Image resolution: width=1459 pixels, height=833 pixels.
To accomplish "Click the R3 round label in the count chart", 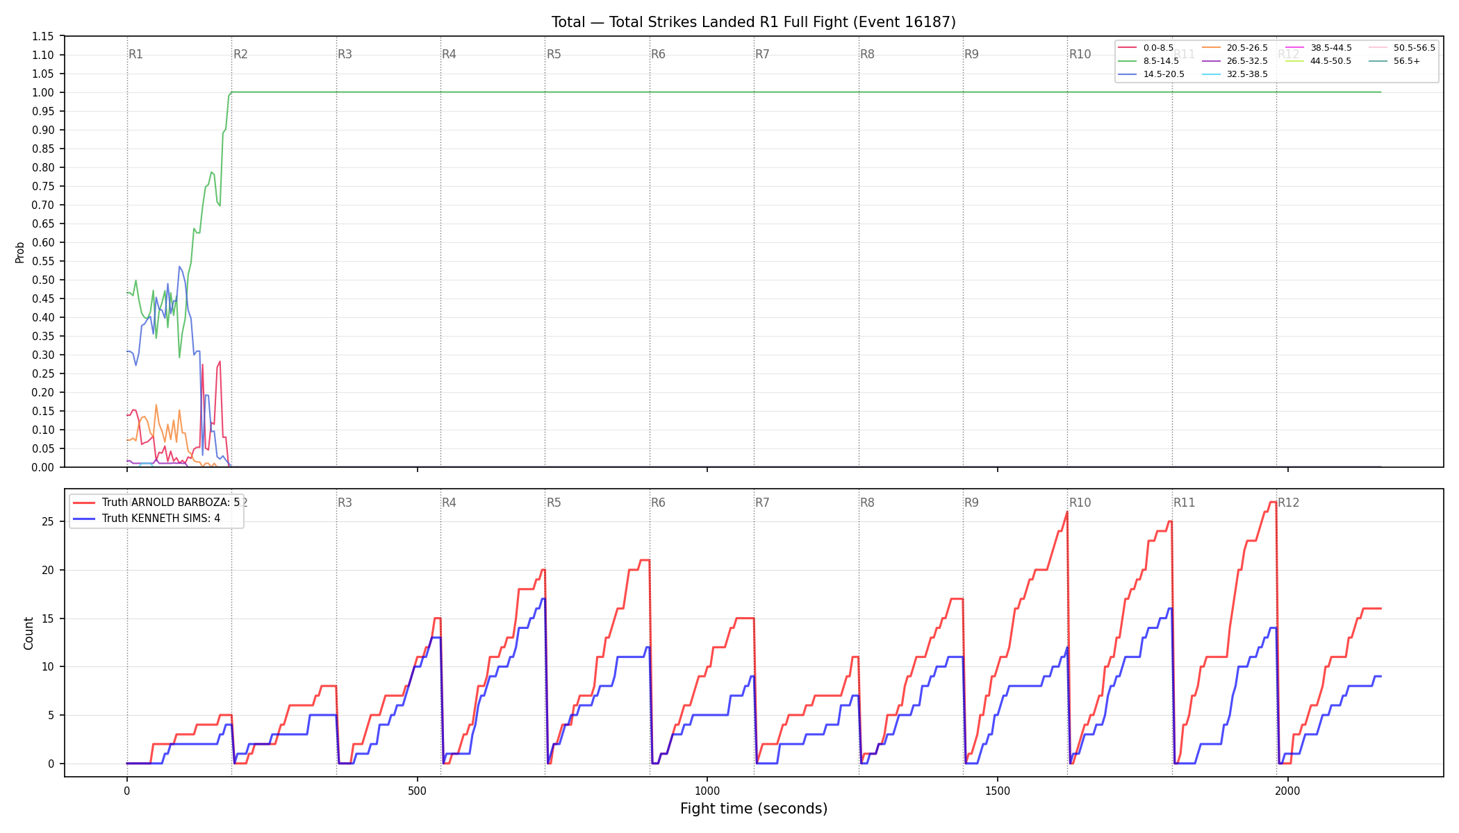I will click(345, 503).
